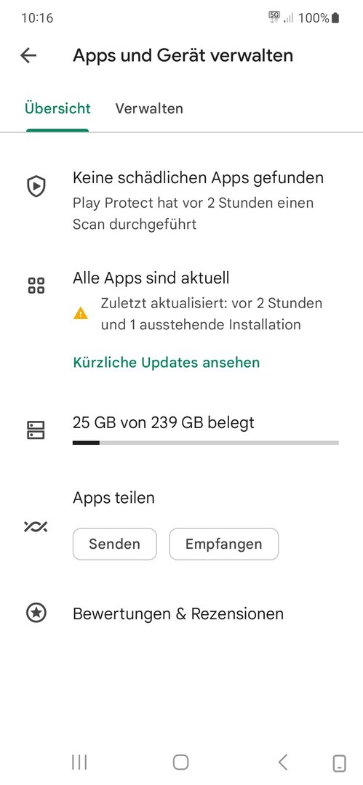
Task: Open the Play Protect shield icon
Action: (36, 186)
